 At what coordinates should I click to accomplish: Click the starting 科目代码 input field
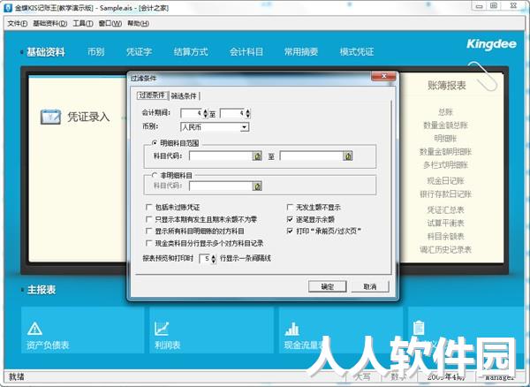click(221, 156)
